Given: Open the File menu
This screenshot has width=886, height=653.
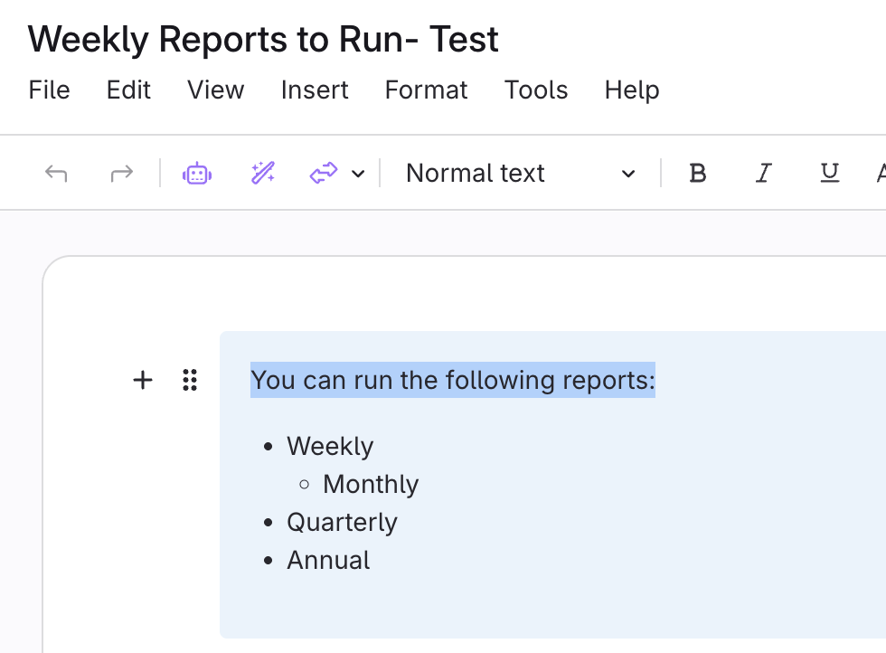Looking at the screenshot, I should pos(49,90).
